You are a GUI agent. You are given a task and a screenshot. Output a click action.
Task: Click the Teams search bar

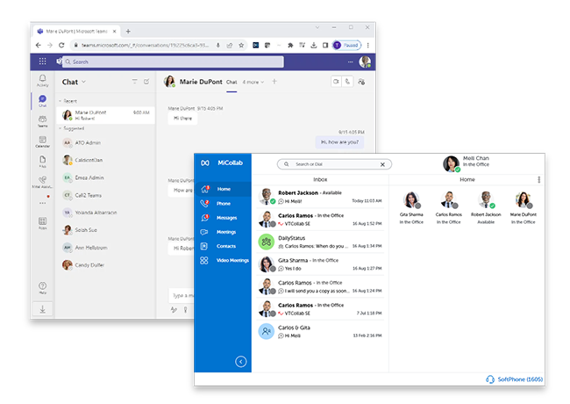[x=173, y=61]
